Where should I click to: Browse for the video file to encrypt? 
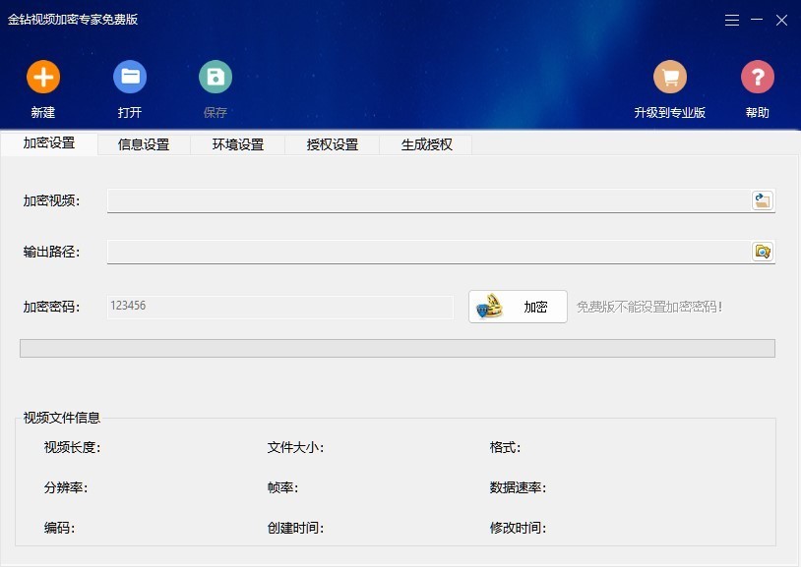[762, 200]
